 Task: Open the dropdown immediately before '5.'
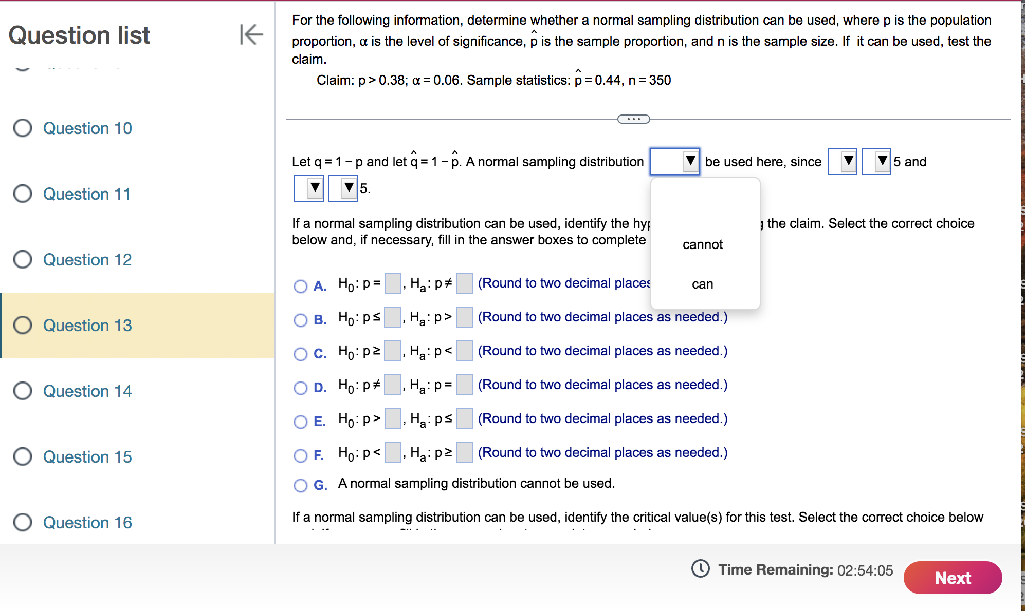tap(343, 188)
